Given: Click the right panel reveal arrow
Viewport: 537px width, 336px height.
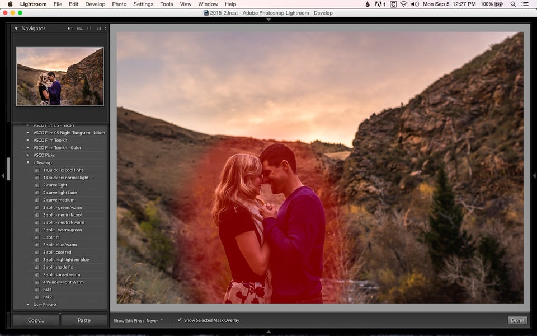Looking at the screenshot, I should [534, 175].
